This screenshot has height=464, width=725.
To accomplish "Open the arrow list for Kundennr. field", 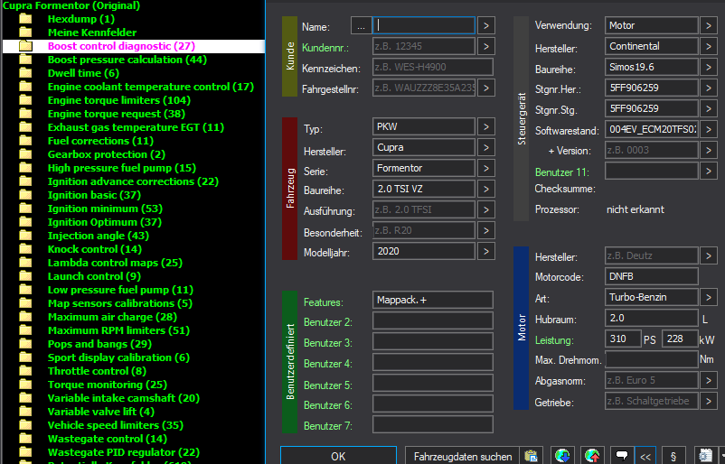I will 486,46.
